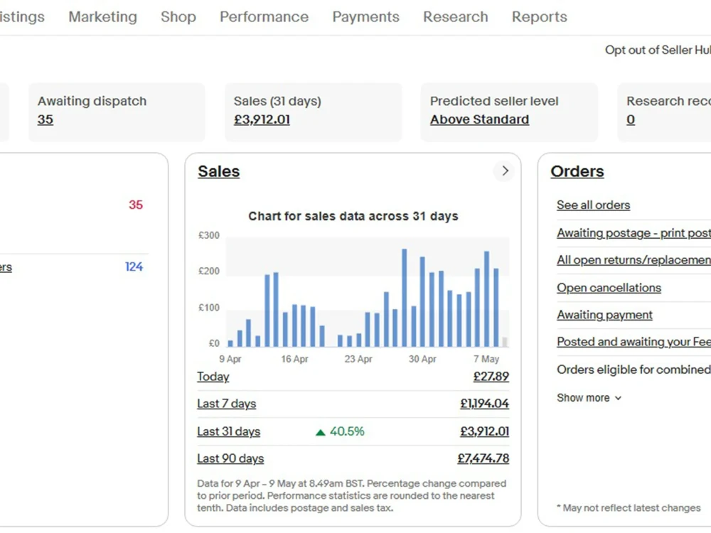Open the Marketing menu
The width and height of the screenshot is (711, 533).
pos(102,16)
